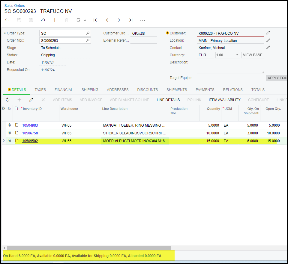Go to next record arrow
288x264 pixels.
click(x=119, y=20)
